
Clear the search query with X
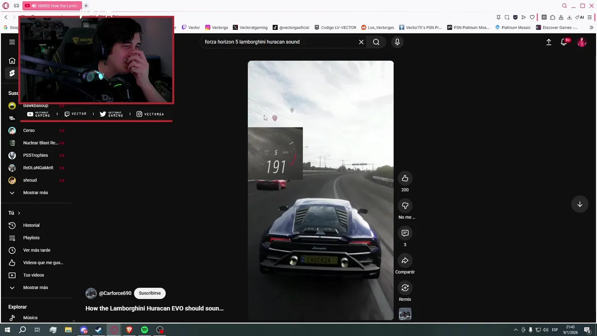[361, 42]
